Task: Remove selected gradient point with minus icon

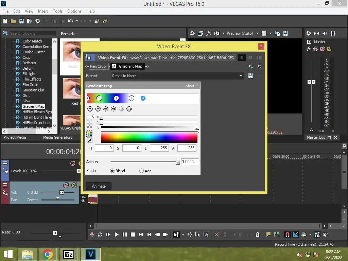Action: [x=98, y=109]
